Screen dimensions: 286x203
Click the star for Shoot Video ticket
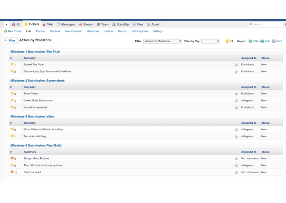click(12, 93)
